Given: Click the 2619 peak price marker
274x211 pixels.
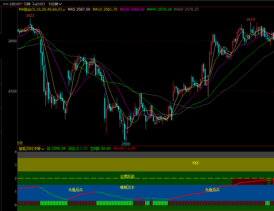Looking at the screenshot, I should 251,19.
